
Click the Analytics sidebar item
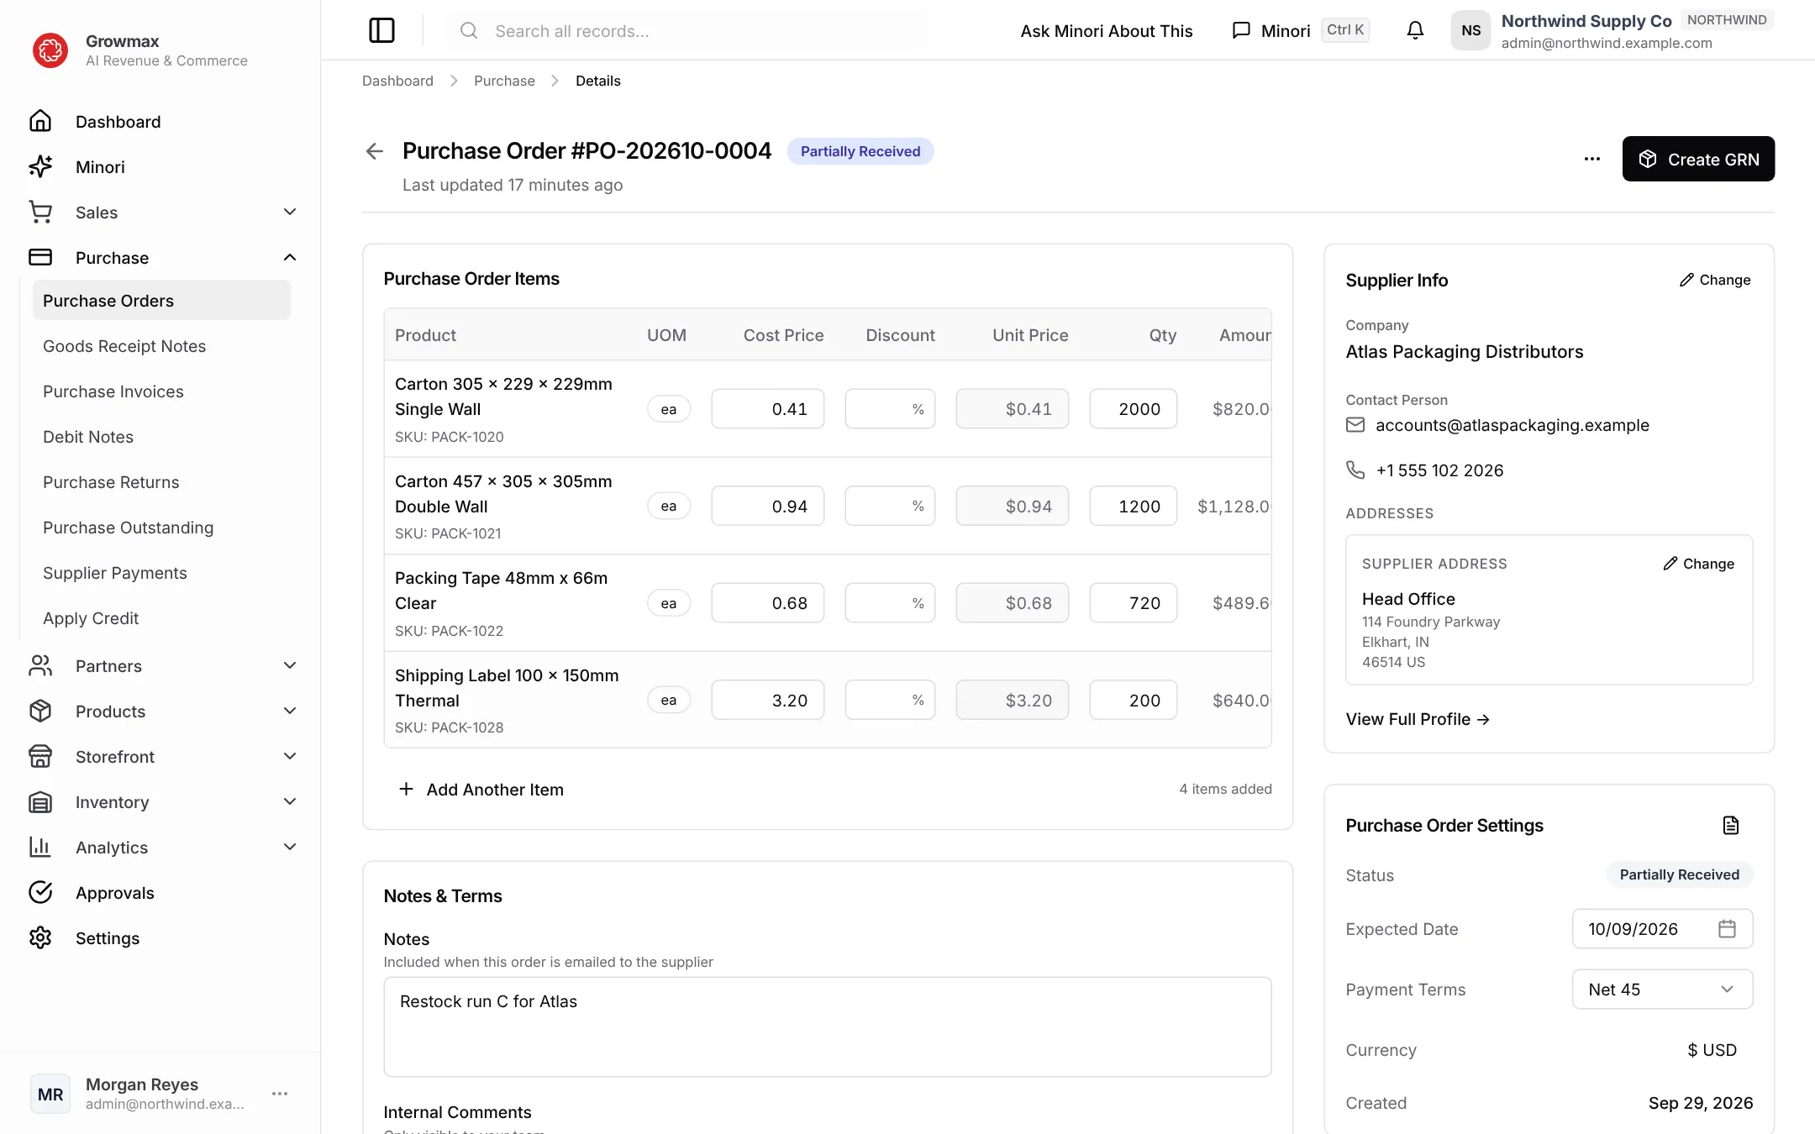pos(162,847)
